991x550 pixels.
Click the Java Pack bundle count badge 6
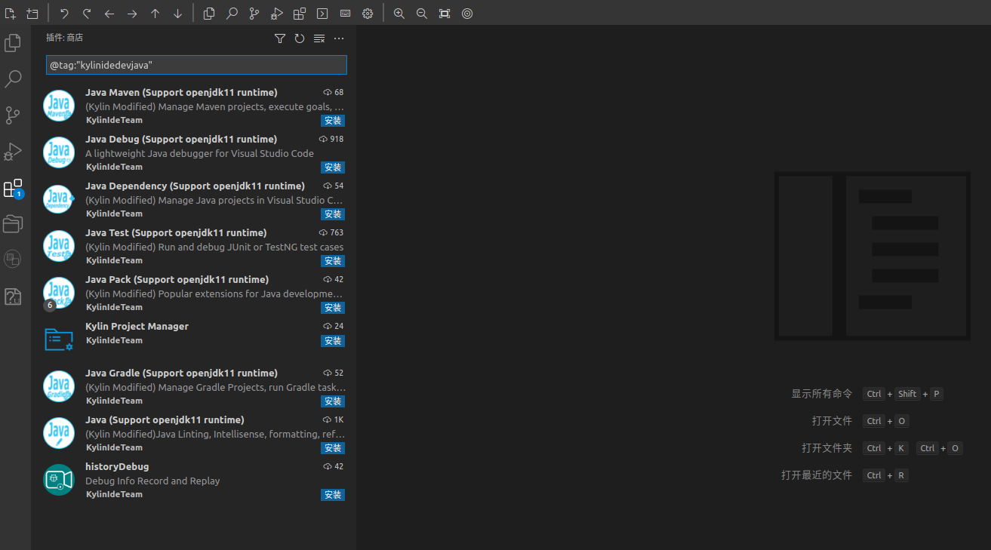pyautogui.click(x=50, y=305)
